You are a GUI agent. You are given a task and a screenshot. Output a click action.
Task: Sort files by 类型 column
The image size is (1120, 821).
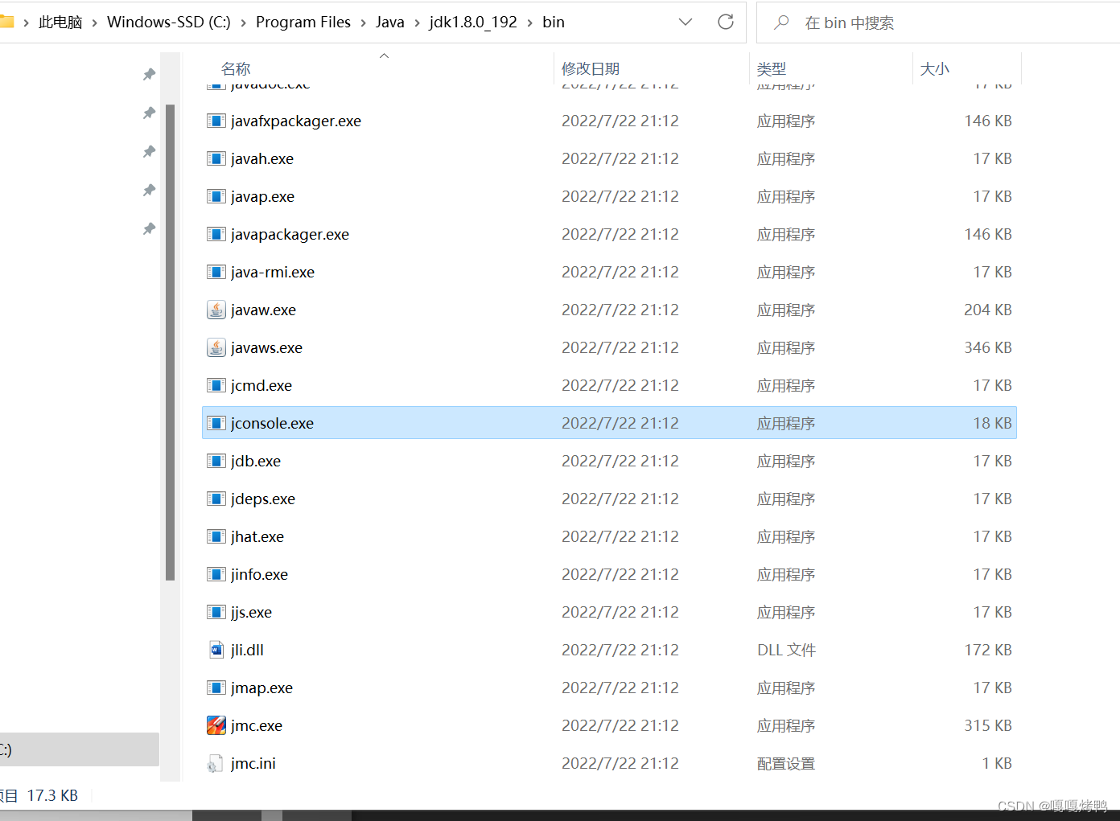click(772, 69)
